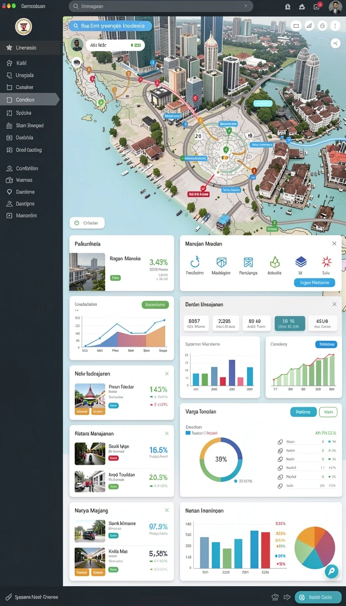Image resolution: width=346 pixels, height=606 pixels.
Task: Expand the top search bar dropdown chevron
Action: click(246, 6)
